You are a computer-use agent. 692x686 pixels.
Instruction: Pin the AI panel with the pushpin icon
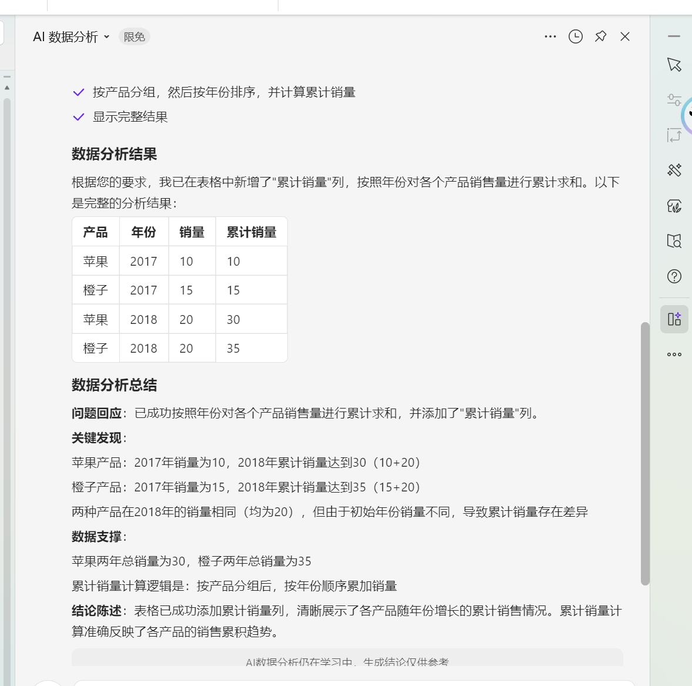coord(600,36)
